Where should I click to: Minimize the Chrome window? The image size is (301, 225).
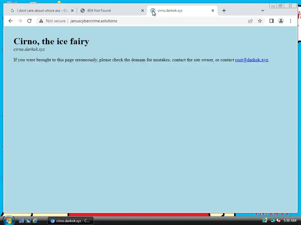click(x=273, y=6)
